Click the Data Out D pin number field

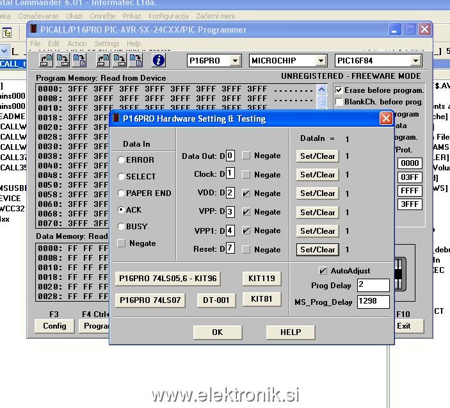(230, 156)
